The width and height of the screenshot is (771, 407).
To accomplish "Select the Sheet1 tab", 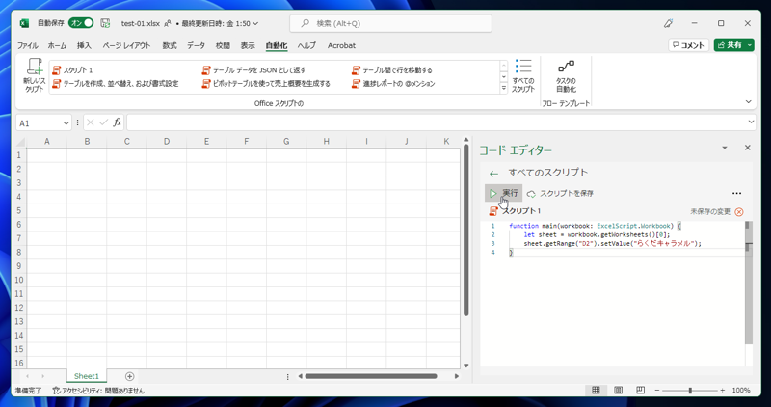I will coord(87,376).
